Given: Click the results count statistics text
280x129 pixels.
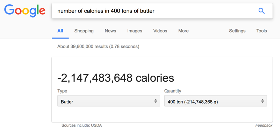Looking at the screenshot, I should tap(98, 47).
